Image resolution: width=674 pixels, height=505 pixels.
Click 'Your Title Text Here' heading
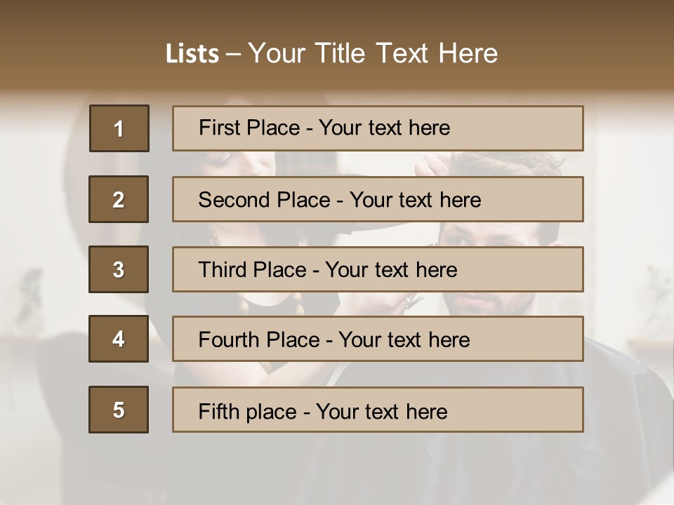tap(373, 53)
